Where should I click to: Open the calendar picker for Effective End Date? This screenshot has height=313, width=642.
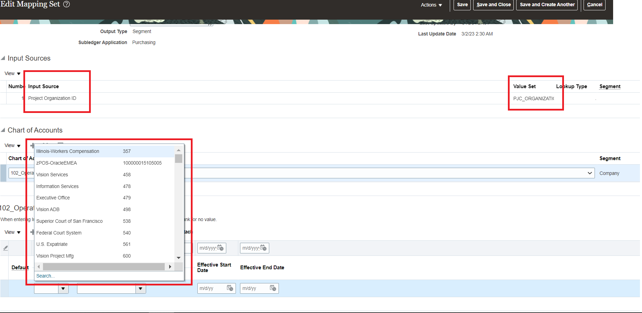click(x=272, y=288)
